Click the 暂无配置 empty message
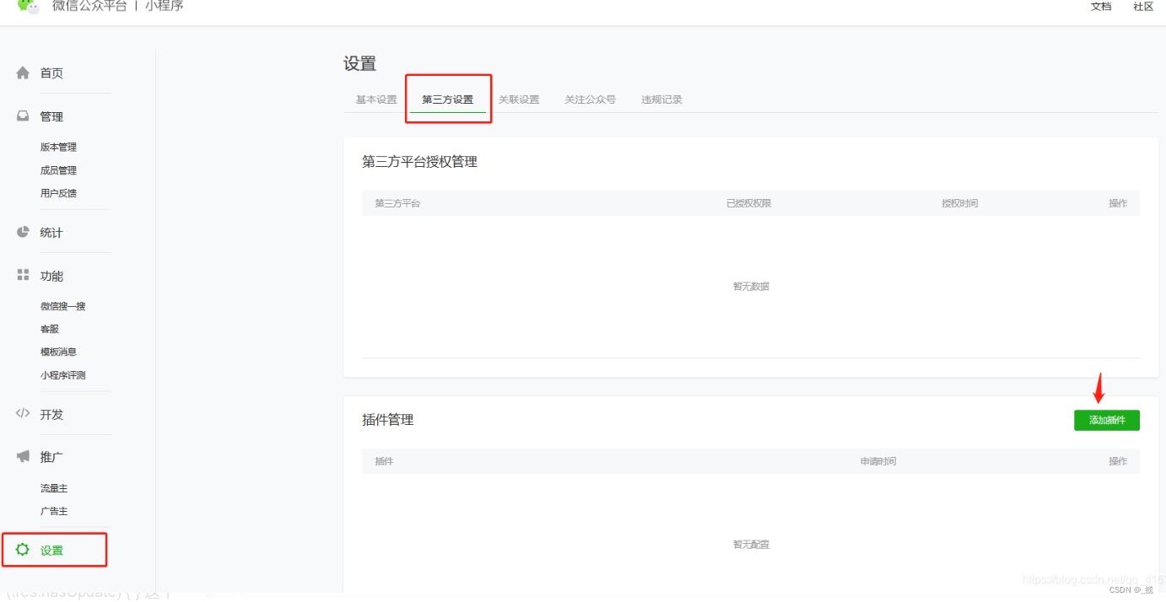This screenshot has height=602, width=1166. point(751,545)
